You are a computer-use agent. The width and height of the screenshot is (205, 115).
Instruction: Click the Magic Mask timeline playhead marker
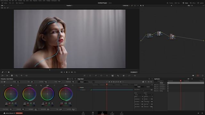tap(107, 84)
